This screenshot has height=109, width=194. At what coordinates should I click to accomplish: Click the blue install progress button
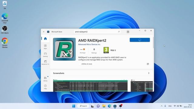coord(140,40)
